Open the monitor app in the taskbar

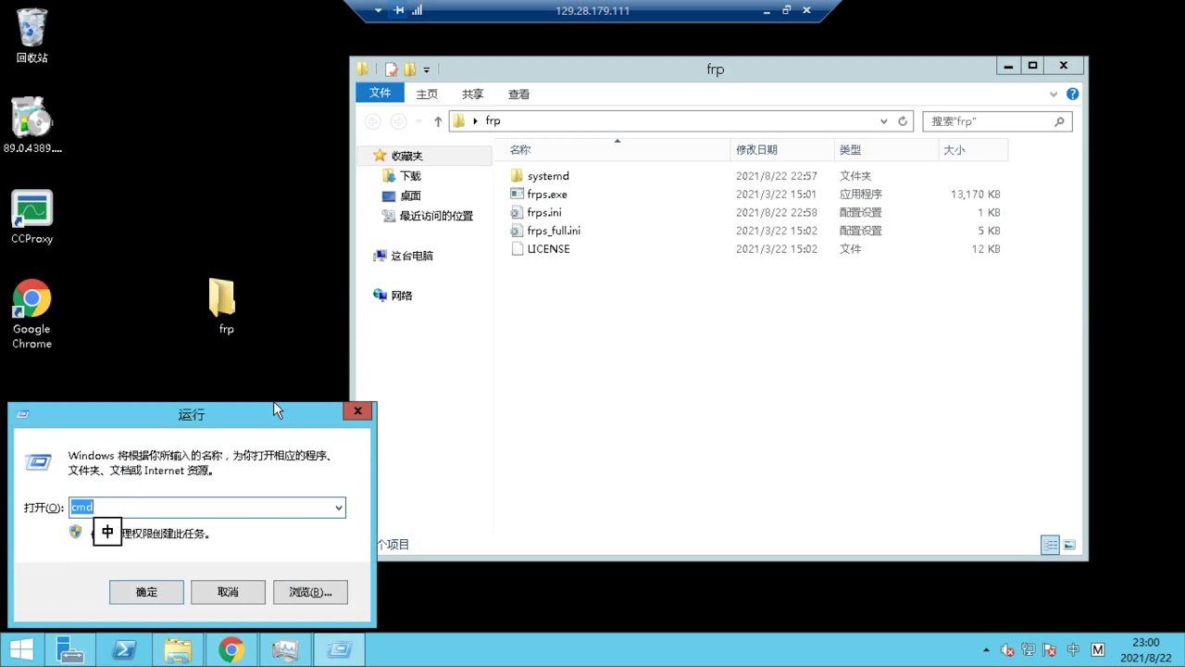(285, 649)
